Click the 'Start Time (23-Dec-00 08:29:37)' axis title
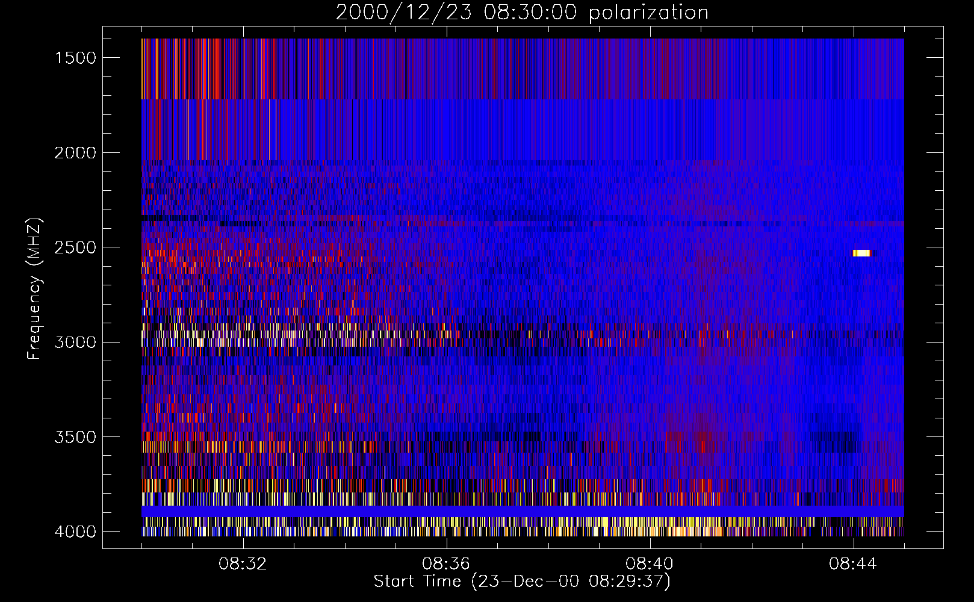Image resolution: width=974 pixels, height=602 pixels. pyautogui.click(x=522, y=582)
